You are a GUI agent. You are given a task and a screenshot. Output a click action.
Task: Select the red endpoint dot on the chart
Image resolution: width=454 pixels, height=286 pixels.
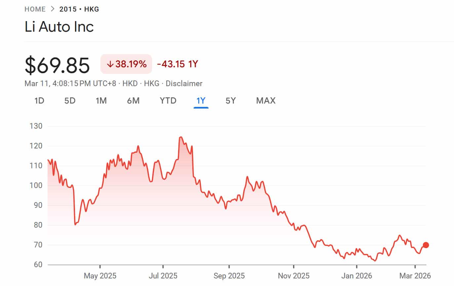tap(426, 245)
